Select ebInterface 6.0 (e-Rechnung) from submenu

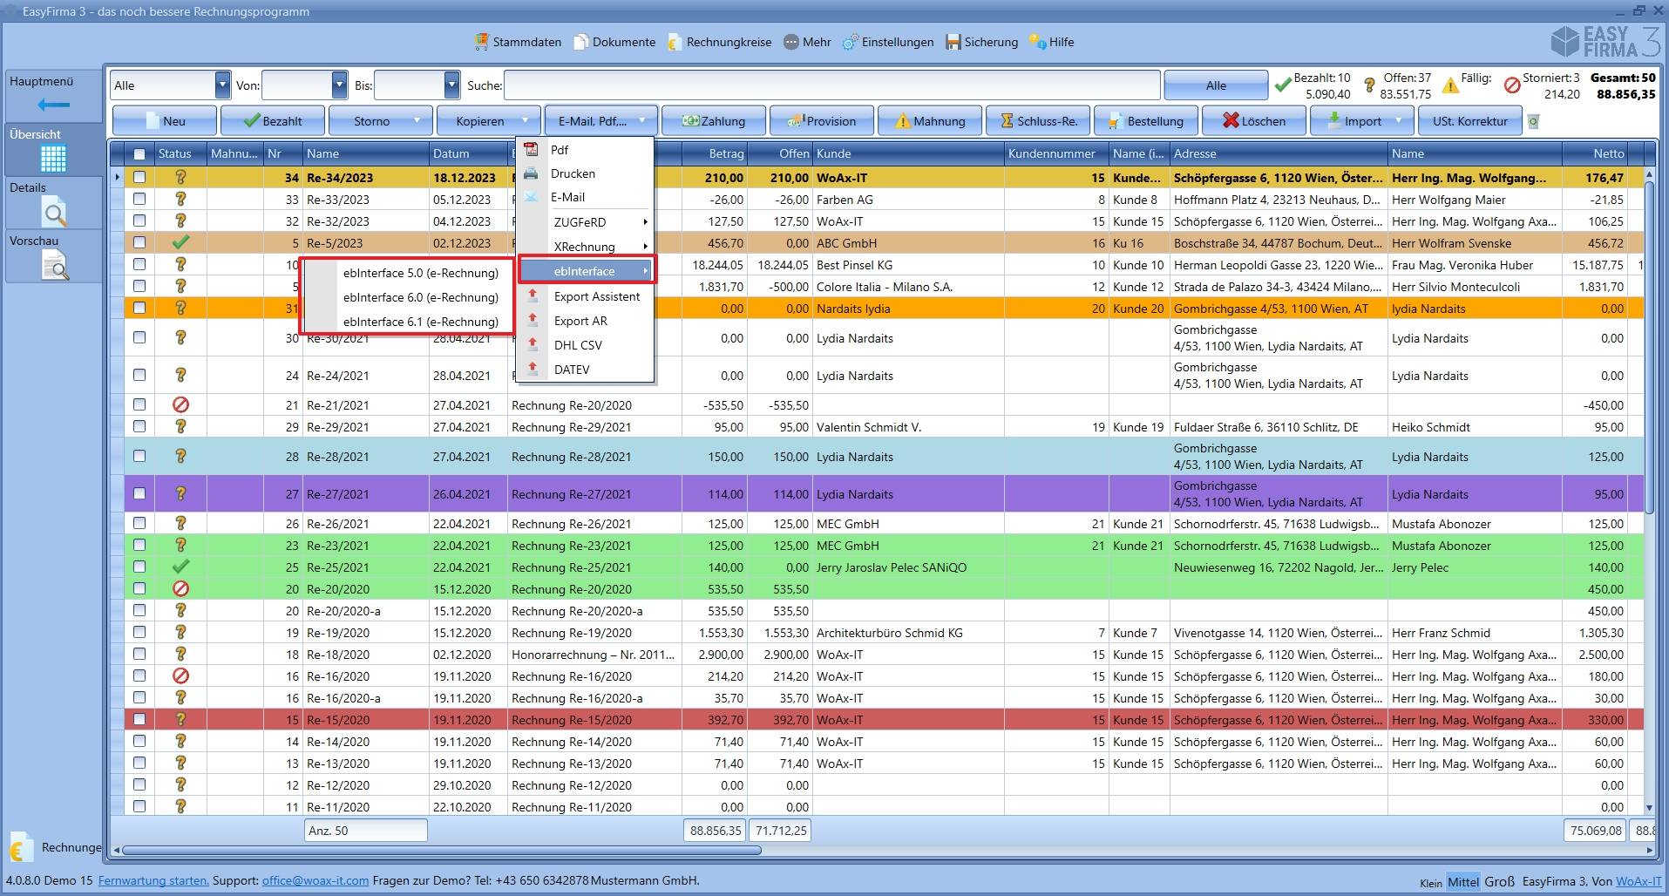pyautogui.click(x=420, y=297)
